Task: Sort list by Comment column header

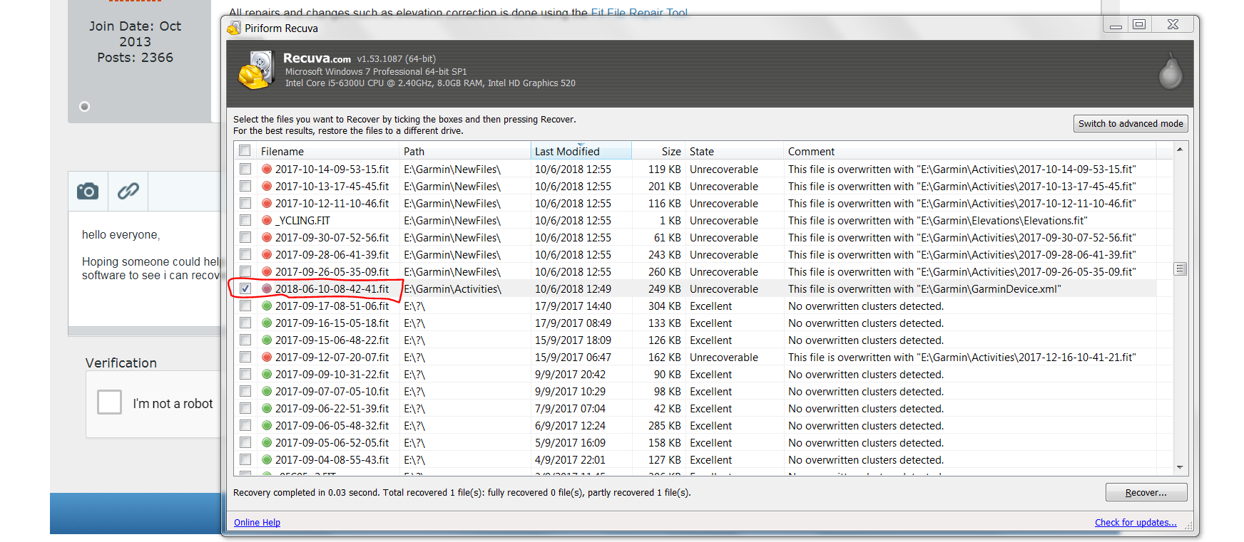Action: 970,151
